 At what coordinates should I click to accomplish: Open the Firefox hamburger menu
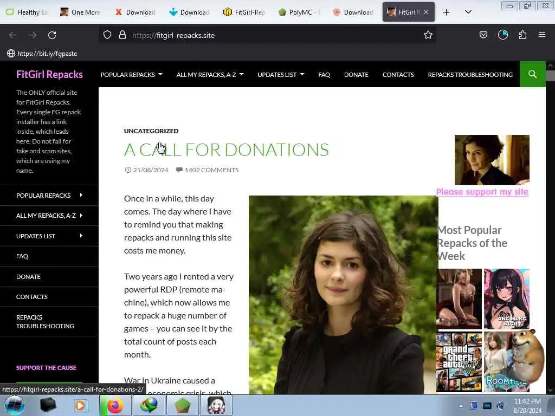[x=542, y=35]
